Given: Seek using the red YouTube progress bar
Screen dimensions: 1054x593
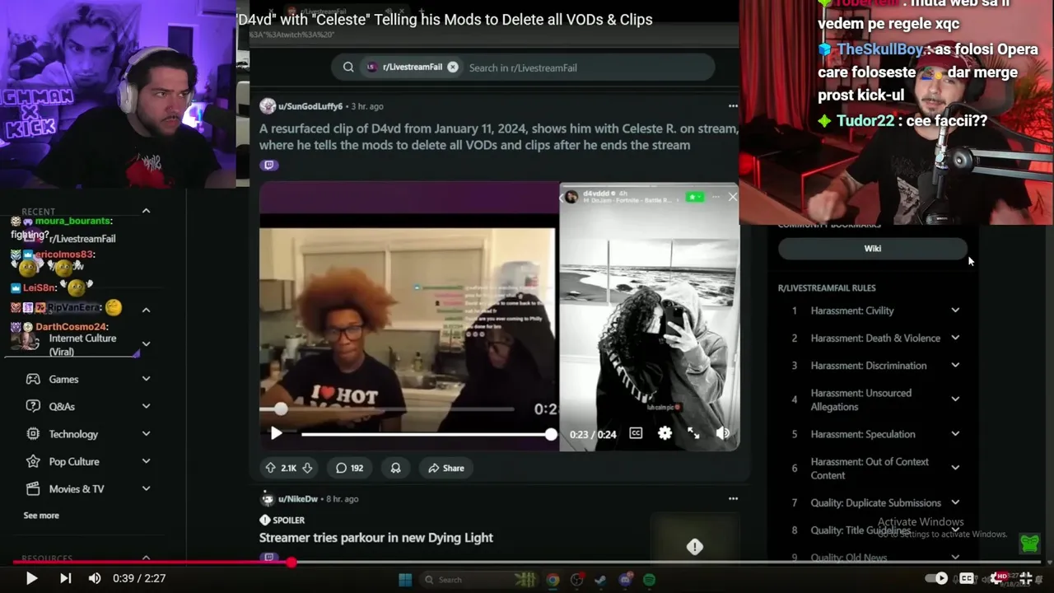Looking at the screenshot, I should tap(527, 563).
